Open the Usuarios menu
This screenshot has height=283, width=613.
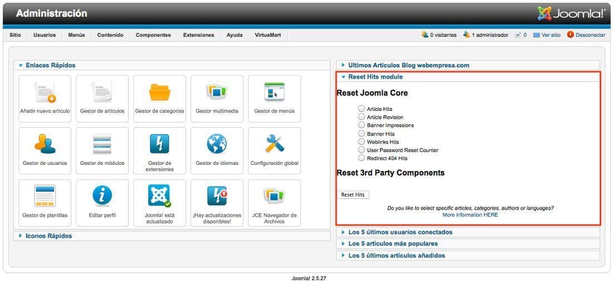click(45, 35)
